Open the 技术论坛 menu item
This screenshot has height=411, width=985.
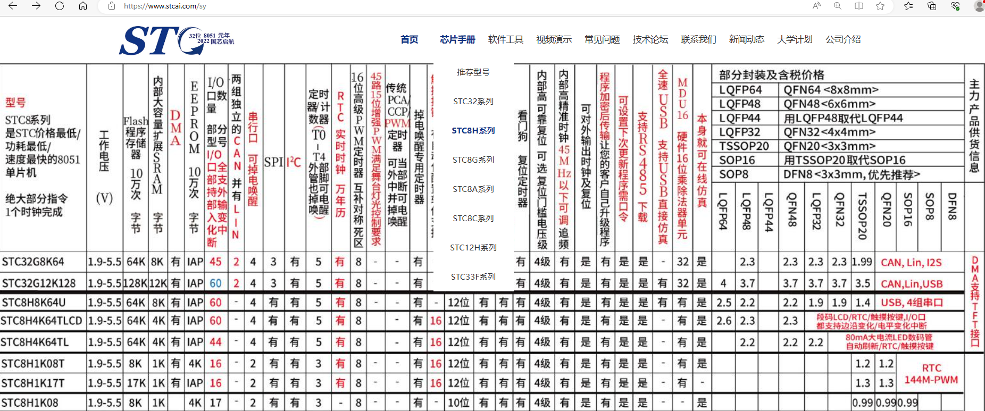point(650,39)
